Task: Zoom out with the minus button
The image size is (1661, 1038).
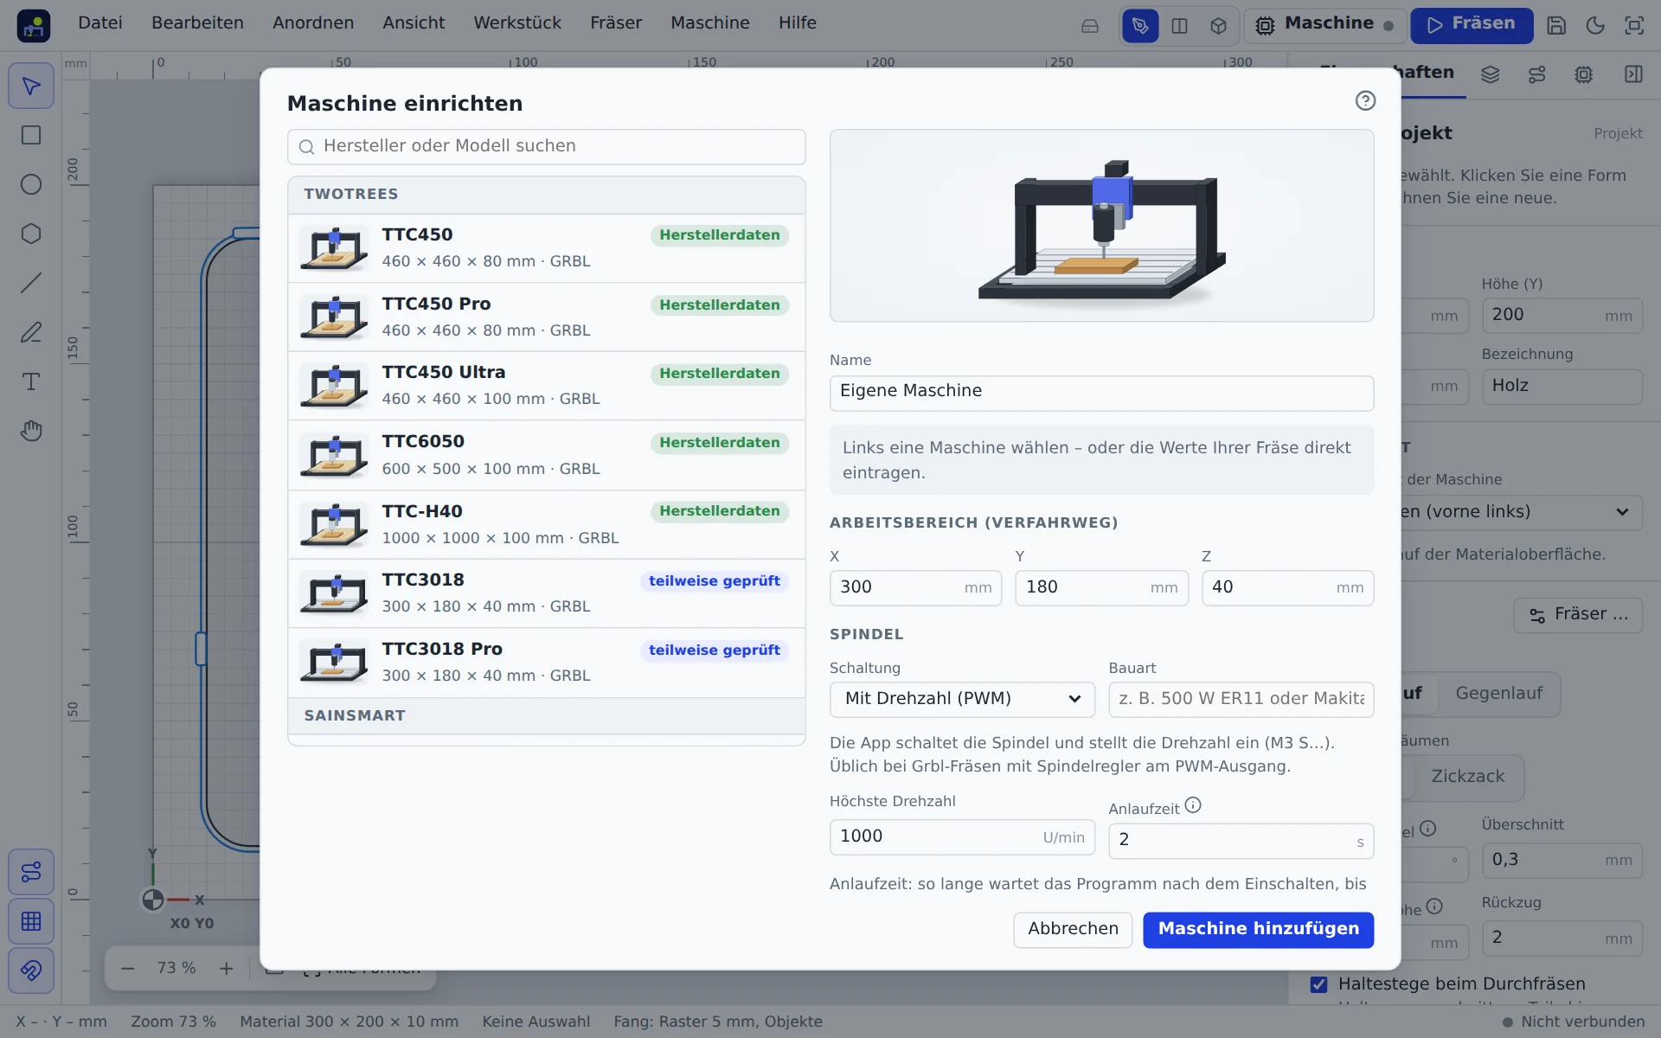Action: (x=128, y=969)
